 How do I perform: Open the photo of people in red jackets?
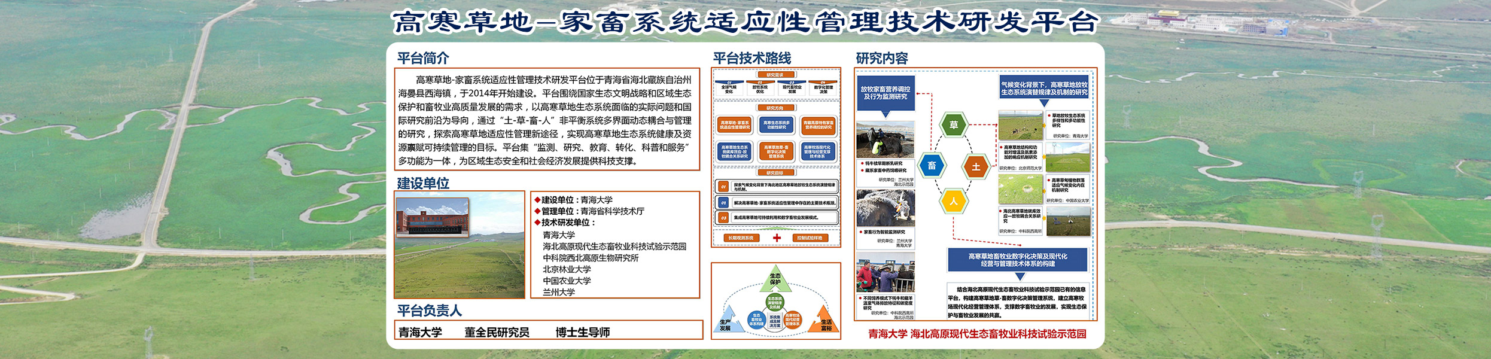[886, 273]
